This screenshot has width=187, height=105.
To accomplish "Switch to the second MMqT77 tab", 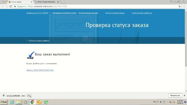I will pyautogui.click(x=46, y=2).
